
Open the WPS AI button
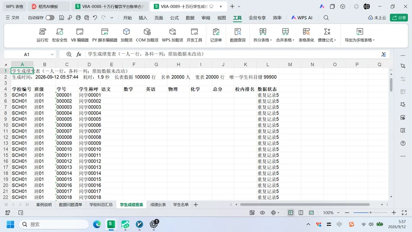[x=302, y=18]
